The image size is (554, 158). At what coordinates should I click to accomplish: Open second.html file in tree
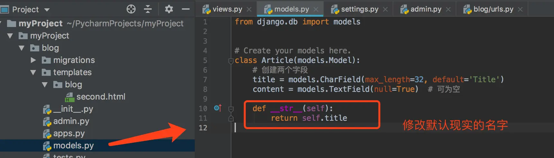click(x=95, y=97)
